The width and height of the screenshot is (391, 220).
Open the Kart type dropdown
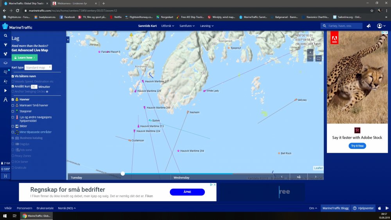[38, 68]
